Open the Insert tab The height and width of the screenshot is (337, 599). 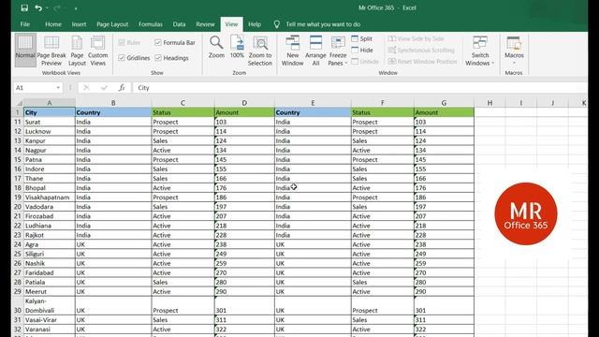(x=79, y=24)
